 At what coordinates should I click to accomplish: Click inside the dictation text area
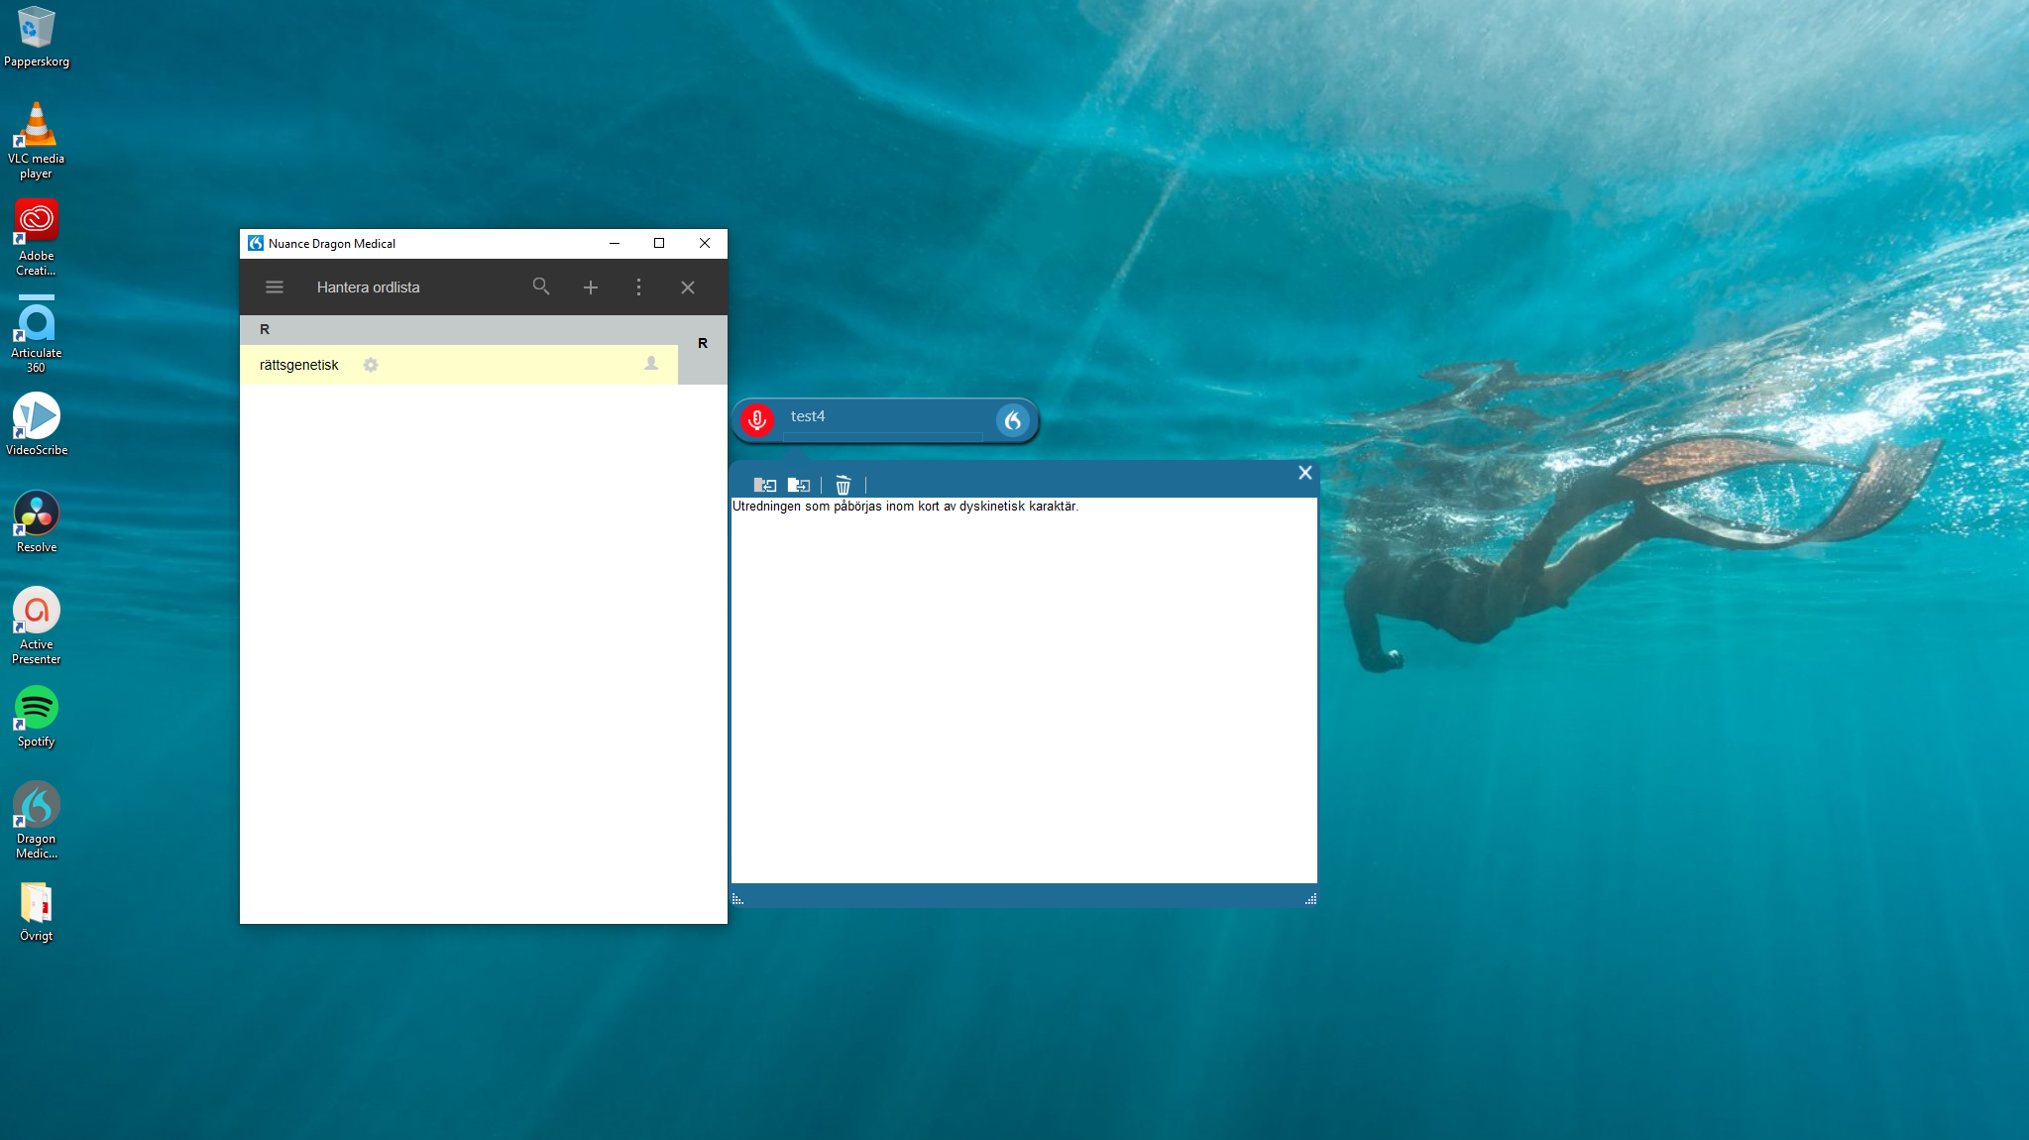tap(1023, 694)
